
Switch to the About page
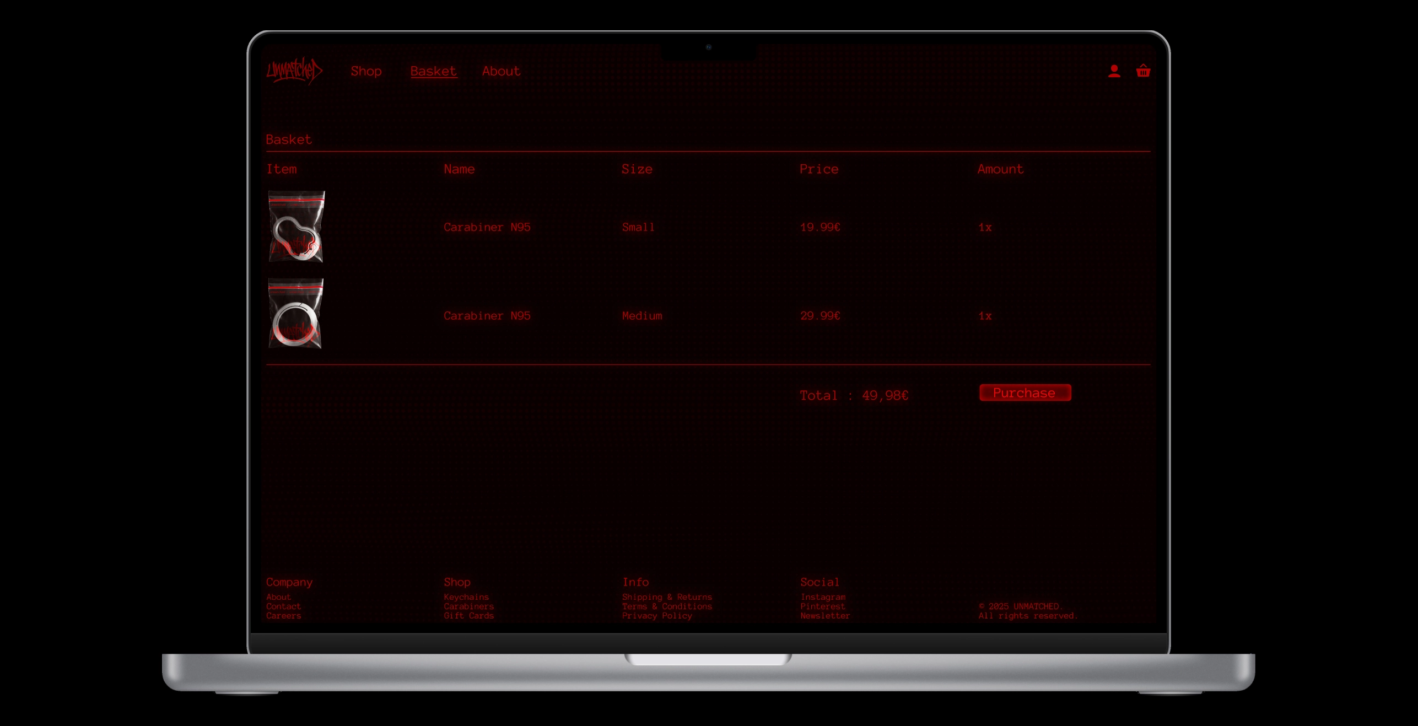500,71
